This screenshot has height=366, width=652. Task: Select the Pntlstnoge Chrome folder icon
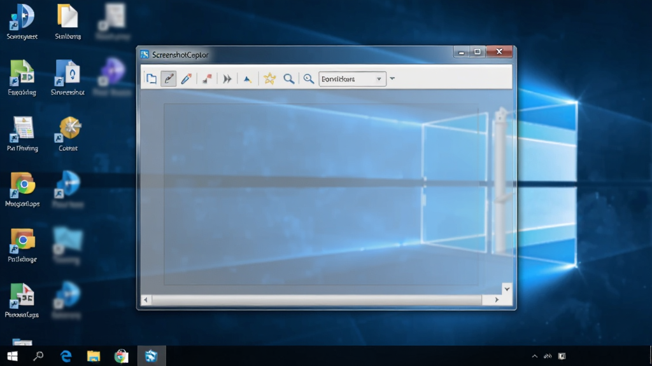click(22, 245)
